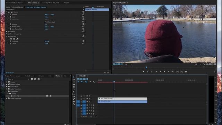Expand the Video Transitions folder
This screenshot has height=125, width=222.
(x=7, y=98)
